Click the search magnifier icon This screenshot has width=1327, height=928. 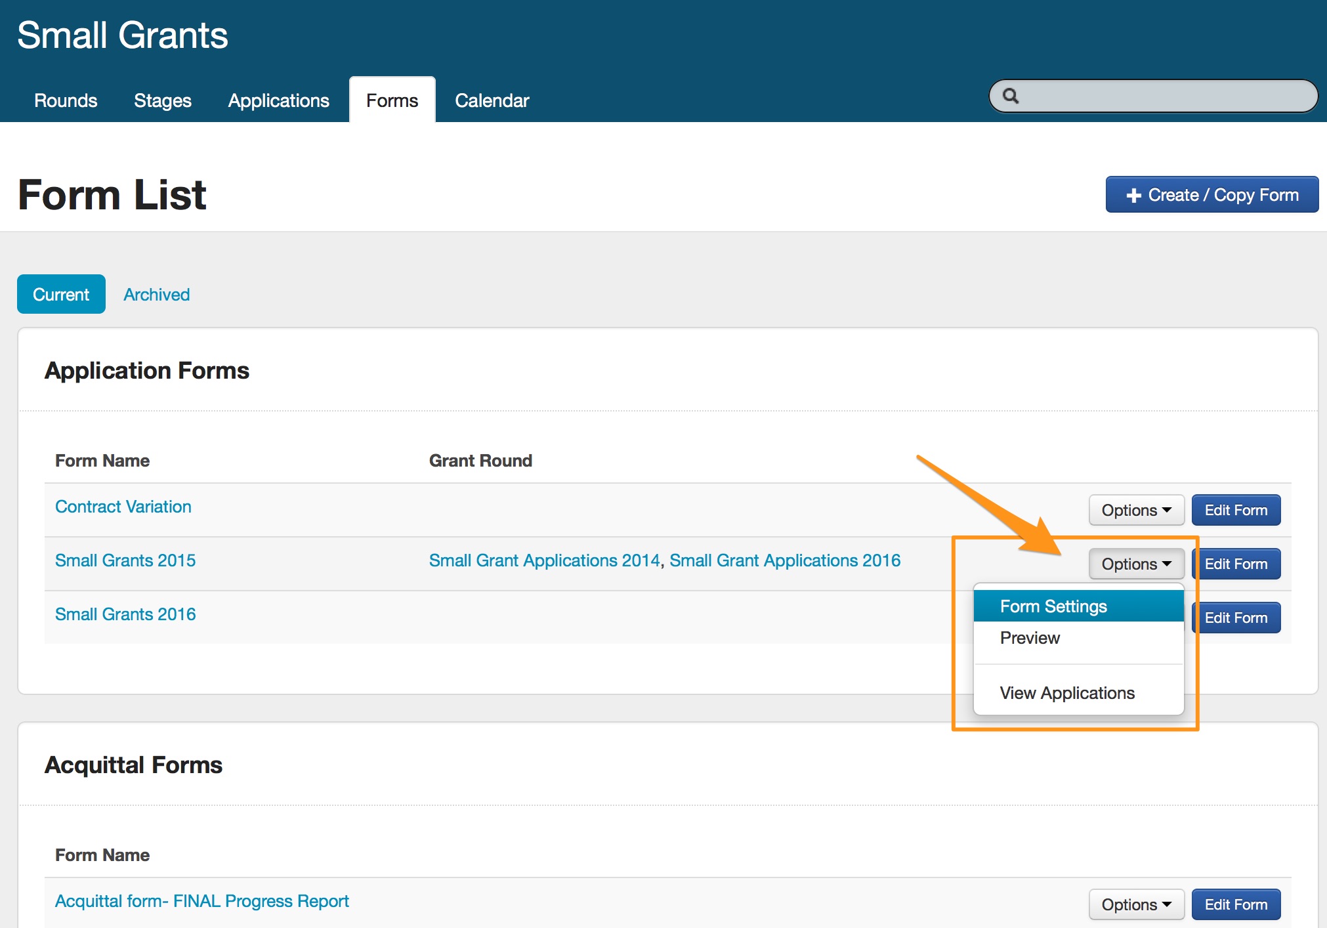[1011, 96]
